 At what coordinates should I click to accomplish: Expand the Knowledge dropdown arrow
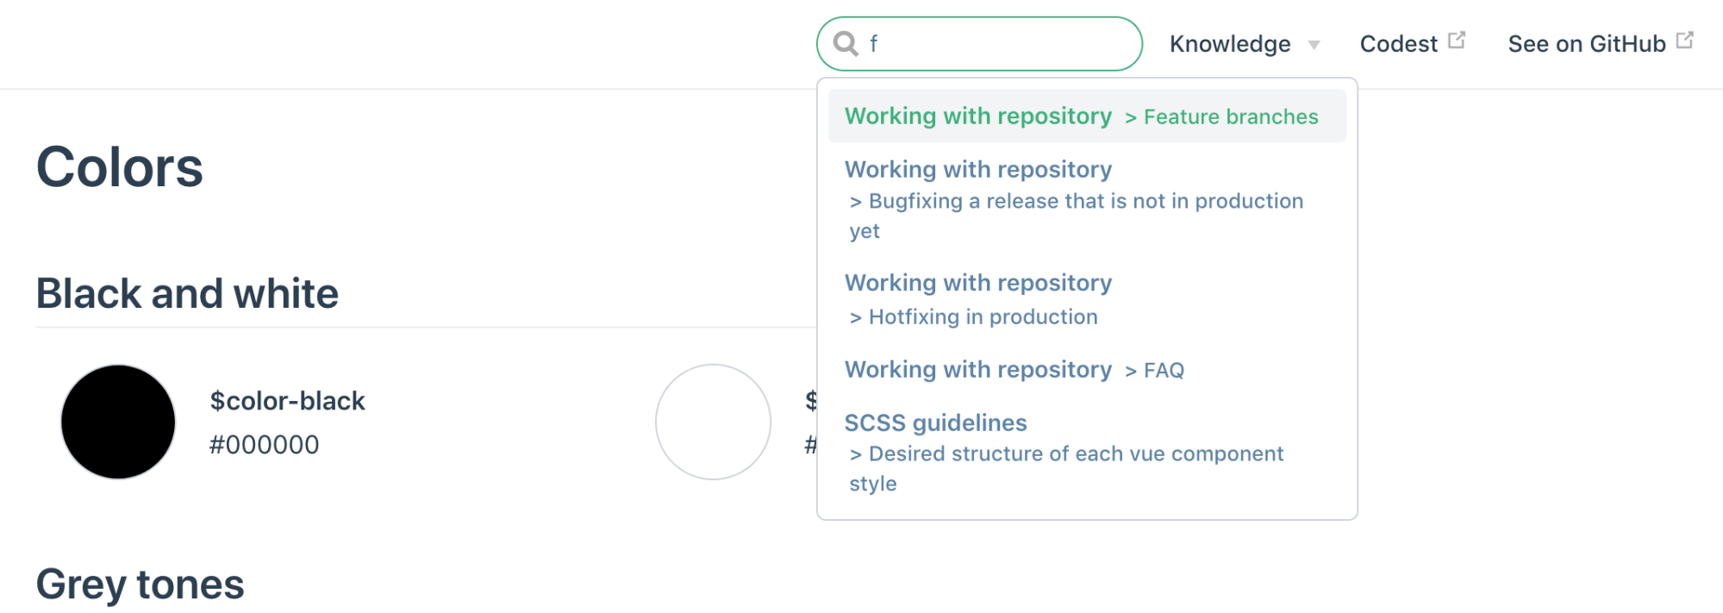tap(1314, 45)
